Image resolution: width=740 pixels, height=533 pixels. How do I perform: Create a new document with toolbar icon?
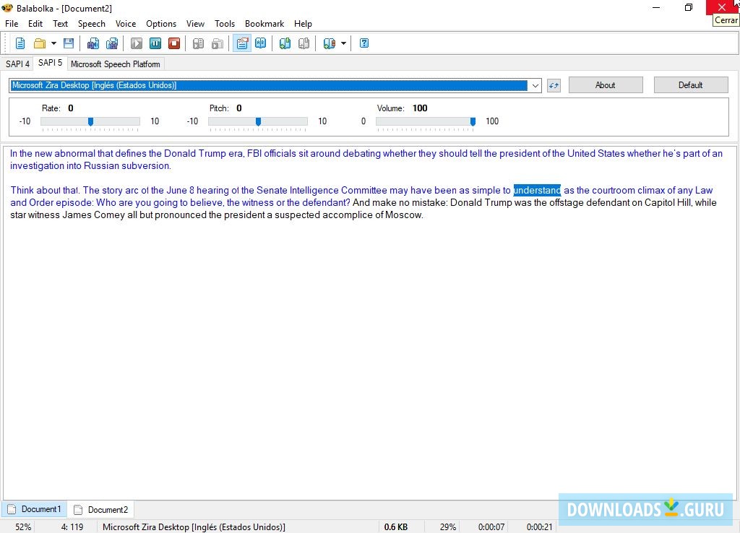(x=20, y=43)
